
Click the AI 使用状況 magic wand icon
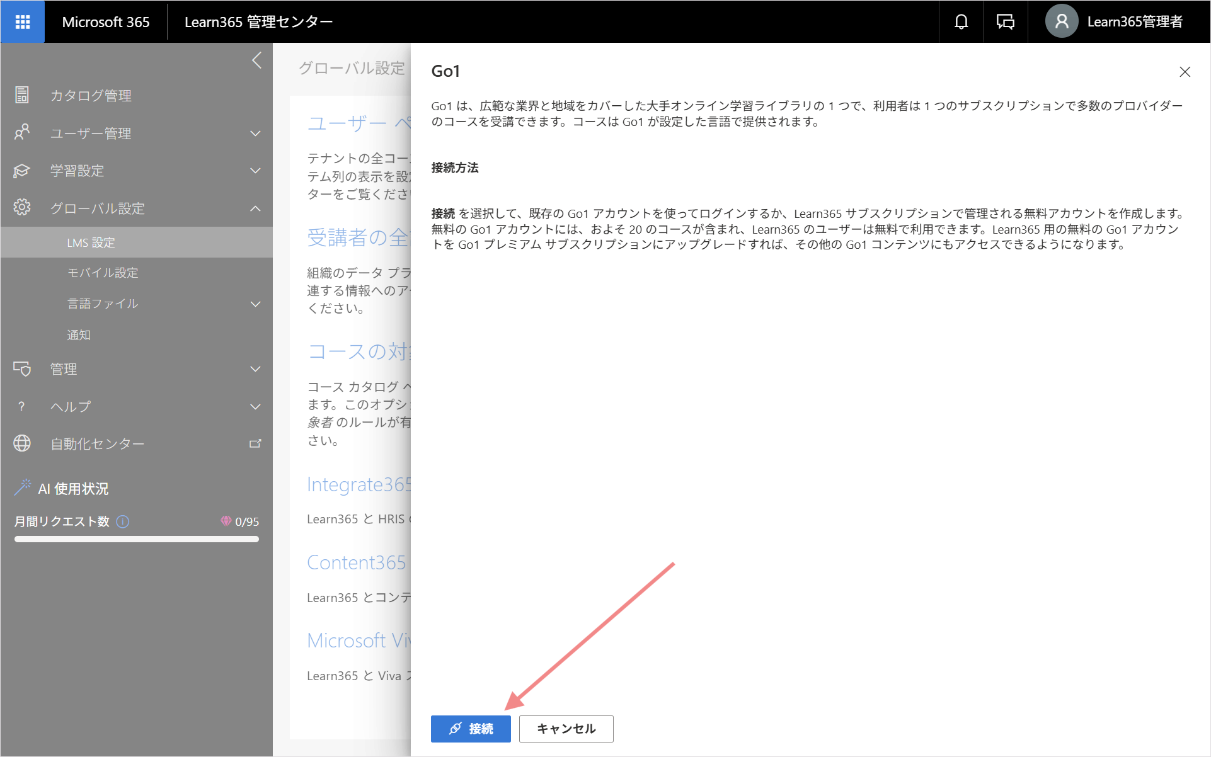23,487
